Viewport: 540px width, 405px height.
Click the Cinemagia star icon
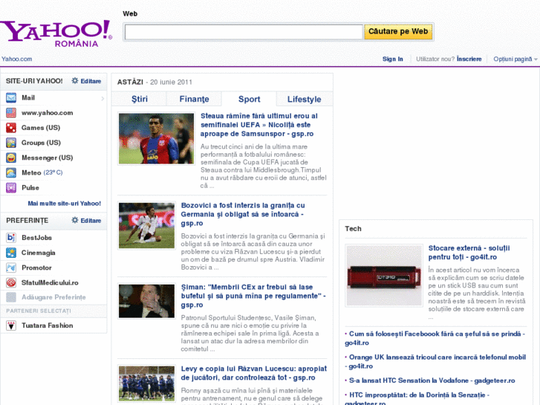click(x=11, y=253)
